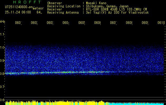The image size is (166, 105).
Task: Click the count value 64_
Action: 39,12
